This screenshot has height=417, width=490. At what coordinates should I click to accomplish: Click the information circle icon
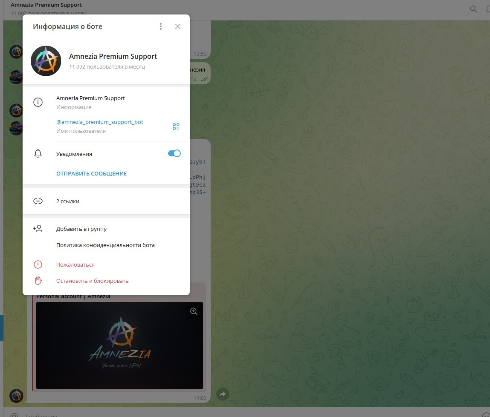click(38, 102)
